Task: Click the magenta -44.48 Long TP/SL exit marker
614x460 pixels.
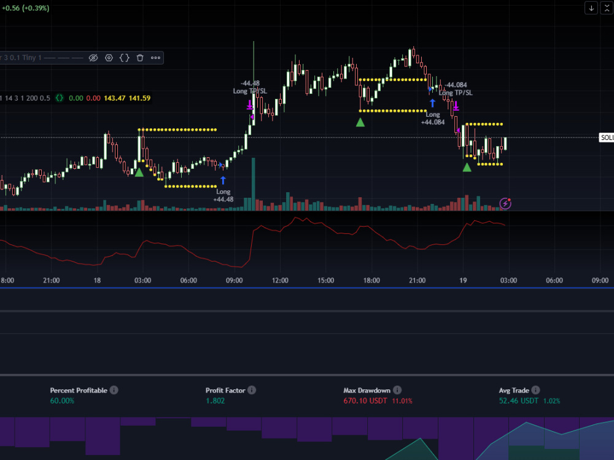Action: [x=249, y=104]
